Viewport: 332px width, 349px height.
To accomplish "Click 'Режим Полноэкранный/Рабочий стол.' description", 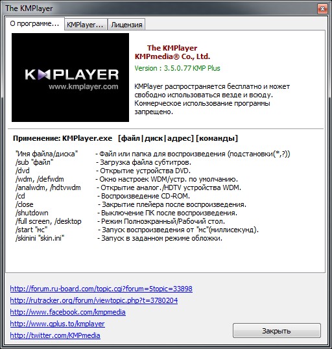I will click(x=163, y=221).
